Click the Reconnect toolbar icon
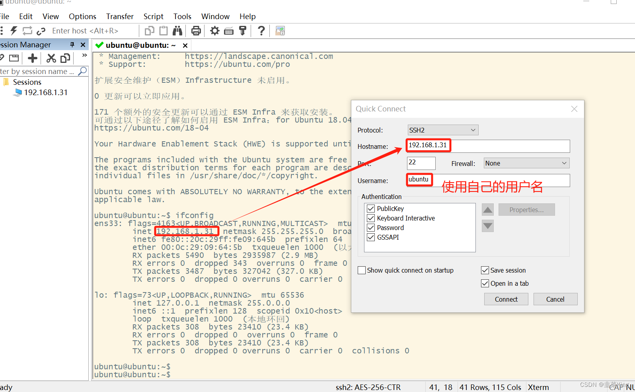635x392 pixels. [27, 31]
